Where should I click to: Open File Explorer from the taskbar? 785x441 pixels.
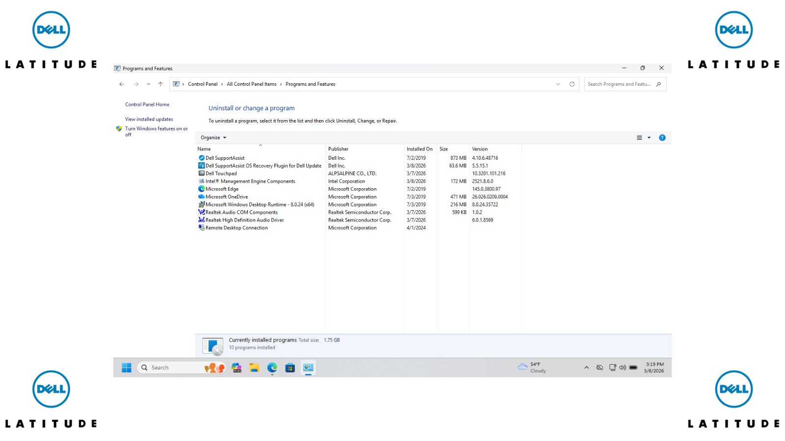coord(254,367)
